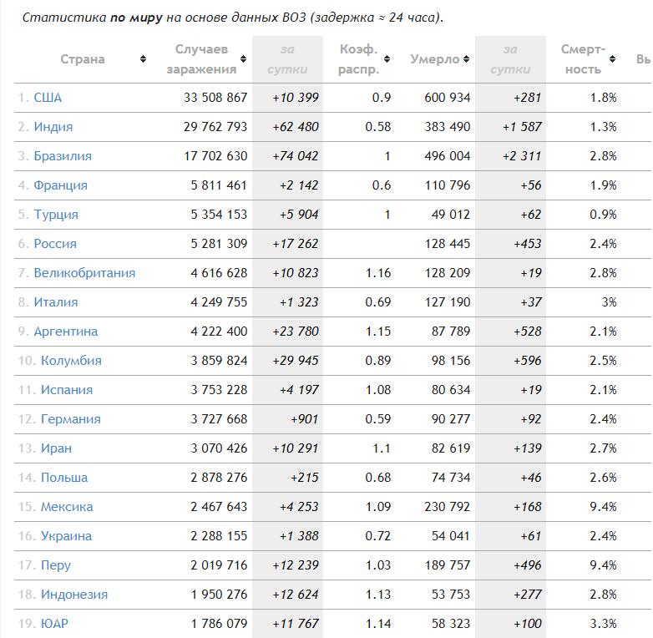Open the Индия country link

click(x=53, y=127)
